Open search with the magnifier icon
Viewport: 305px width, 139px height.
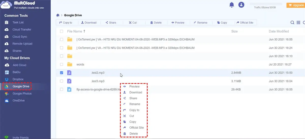click(293, 23)
